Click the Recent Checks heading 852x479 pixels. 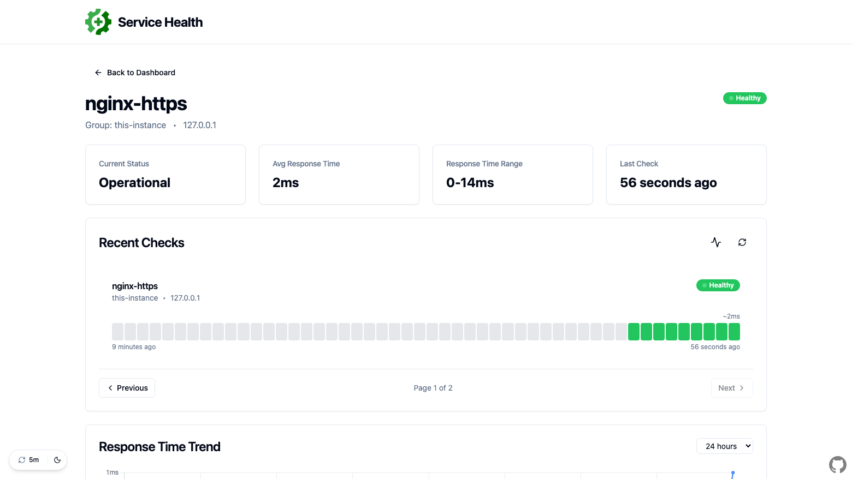click(x=141, y=243)
